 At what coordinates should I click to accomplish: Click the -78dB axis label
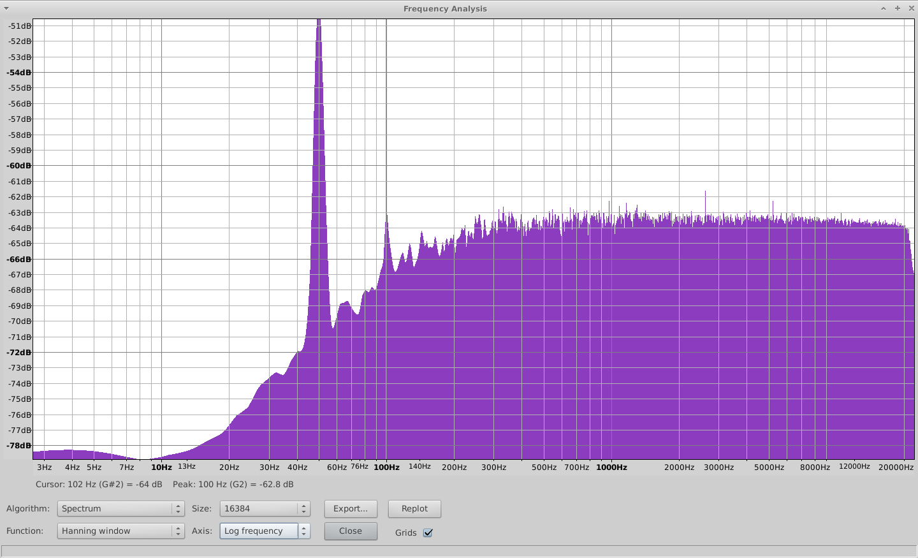[18, 446]
